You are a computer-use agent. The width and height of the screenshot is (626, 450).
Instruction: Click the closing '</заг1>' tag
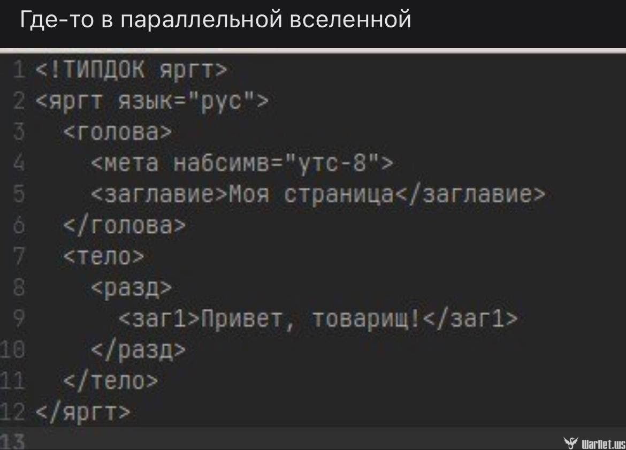pos(470,319)
